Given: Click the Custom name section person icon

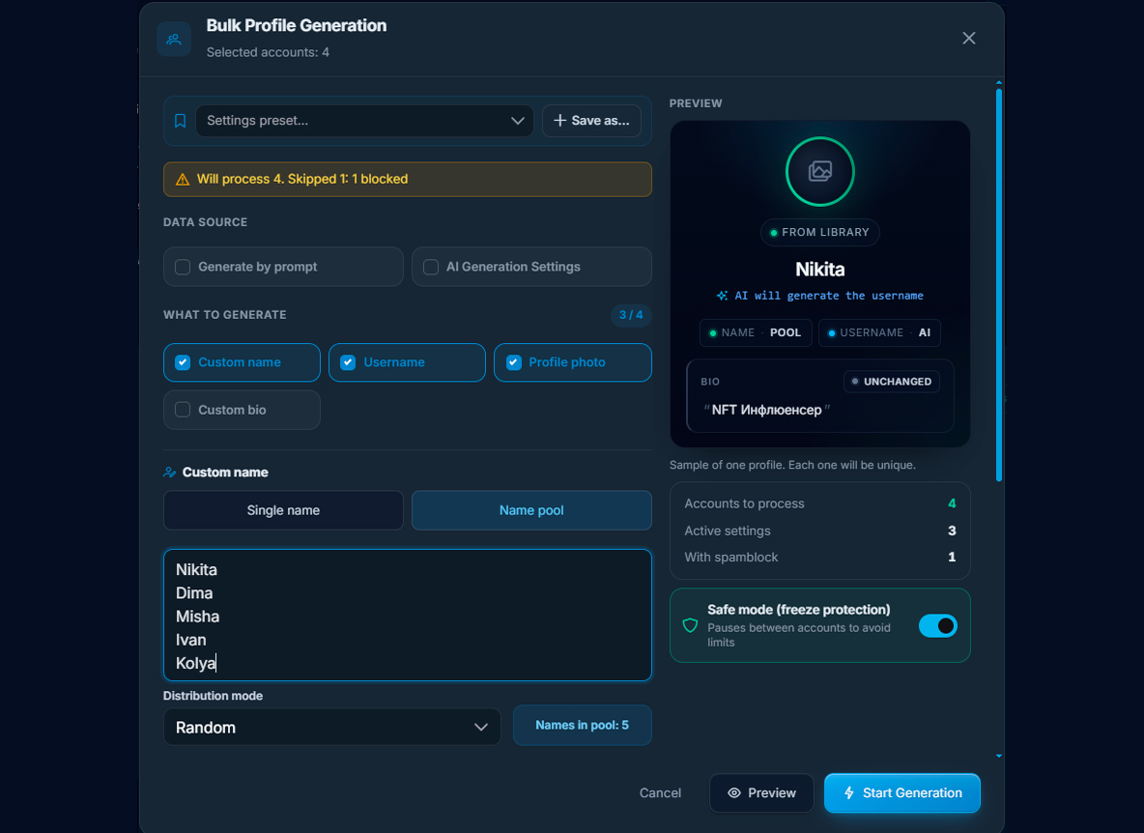Looking at the screenshot, I should (x=170, y=473).
